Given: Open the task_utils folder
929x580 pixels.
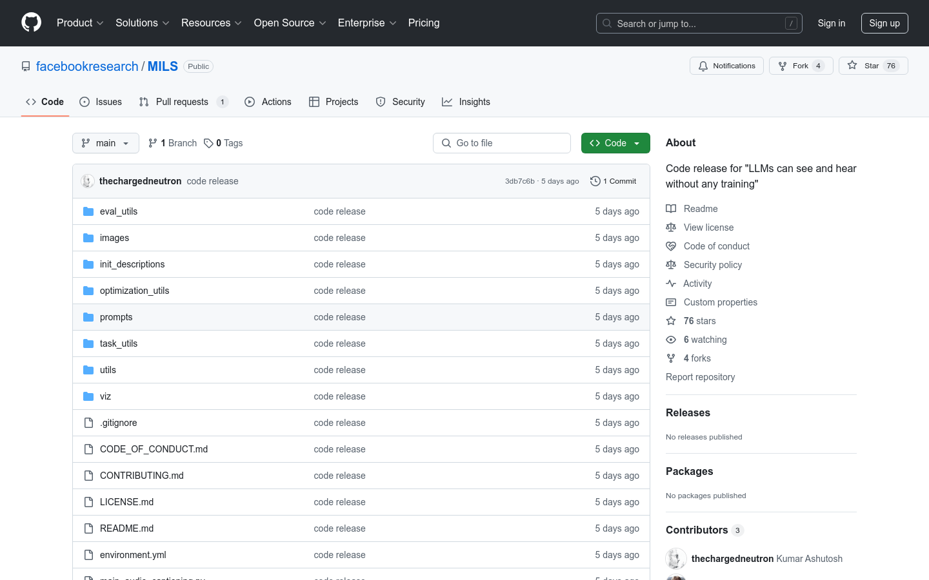Looking at the screenshot, I should tap(119, 343).
